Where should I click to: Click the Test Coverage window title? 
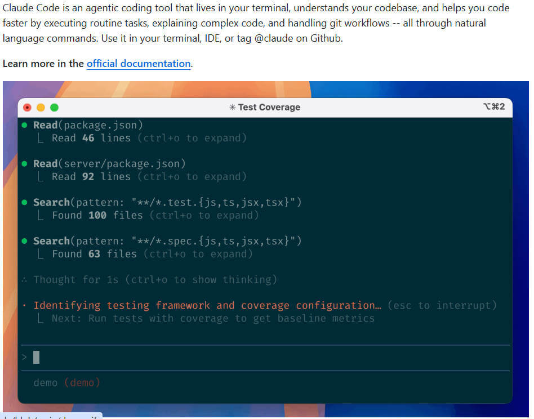pyautogui.click(x=269, y=107)
